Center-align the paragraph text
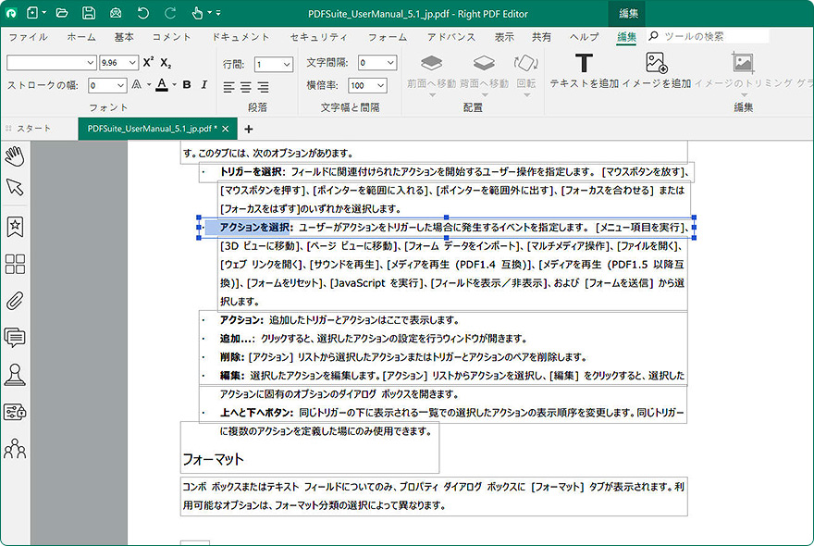Screen dimensions: 814x546 [246, 87]
